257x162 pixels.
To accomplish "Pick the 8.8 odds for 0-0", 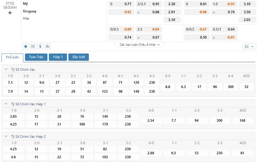I will point(168,87).
